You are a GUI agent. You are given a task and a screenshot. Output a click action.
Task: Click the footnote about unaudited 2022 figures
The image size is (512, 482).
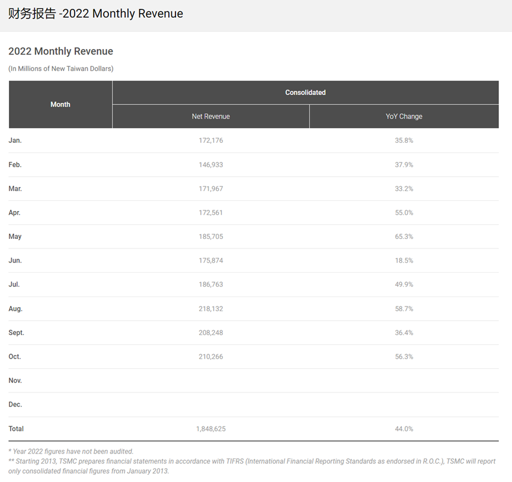71,452
